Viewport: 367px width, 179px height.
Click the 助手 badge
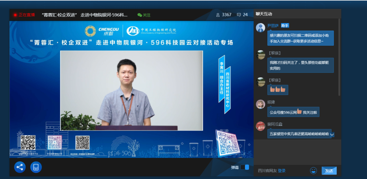[285, 26]
